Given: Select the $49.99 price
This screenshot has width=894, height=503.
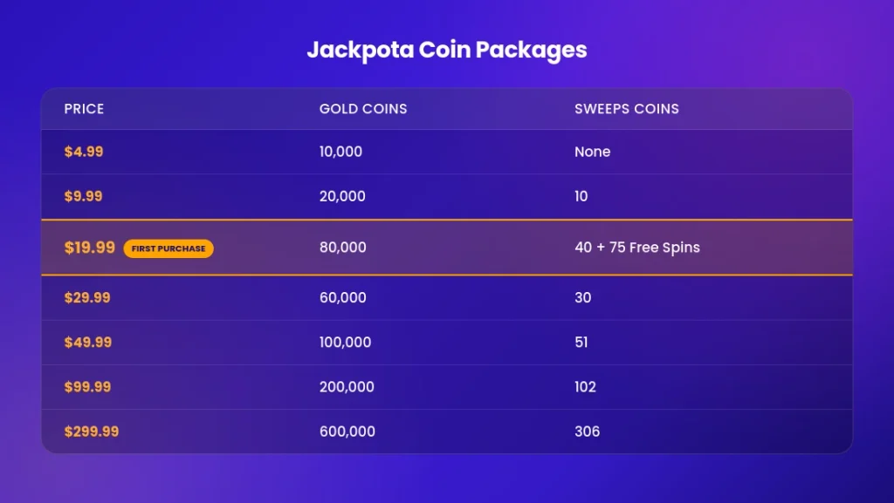Looking at the screenshot, I should coord(88,342).
